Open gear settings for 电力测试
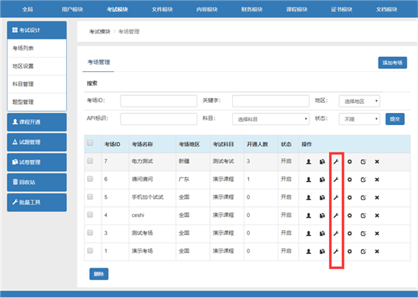The width and height of the screenshot is (418, 298). pyautogui.click(x=350, y=162)
